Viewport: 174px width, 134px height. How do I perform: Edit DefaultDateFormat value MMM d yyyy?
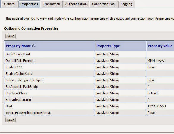160,61
